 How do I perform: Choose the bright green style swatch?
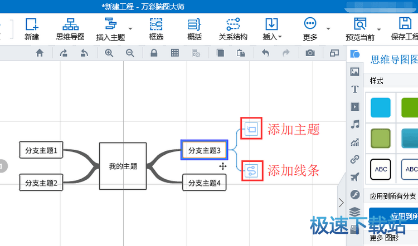(x=410, y=107)
